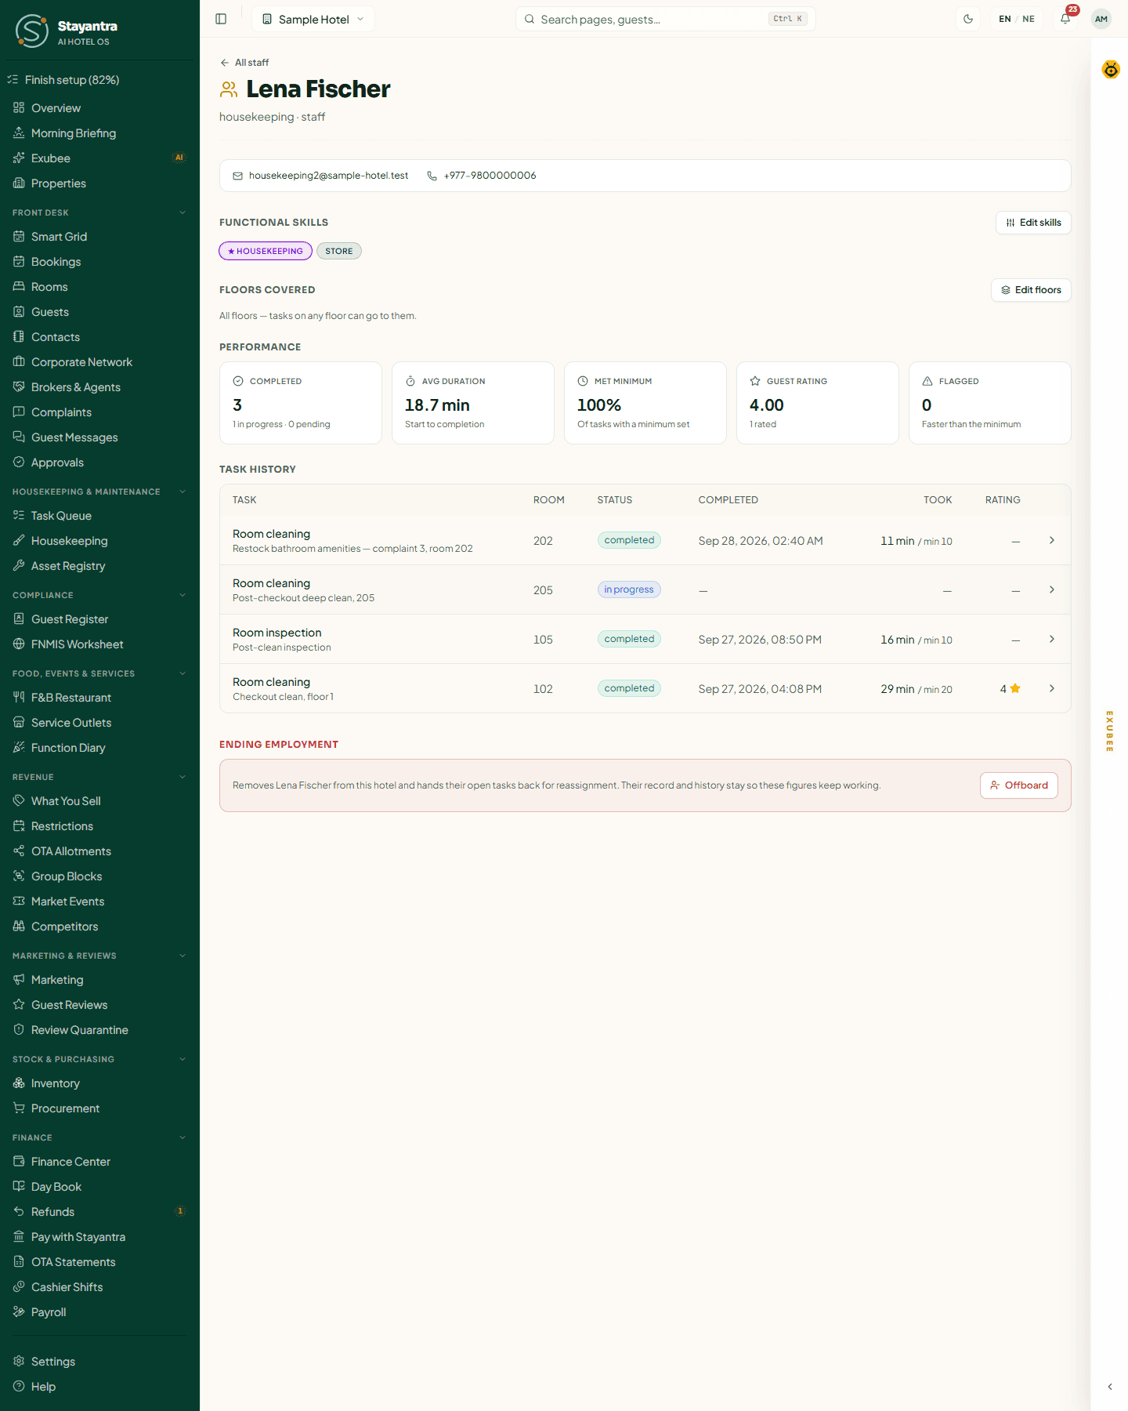Screen dimensions: 1128x1411
Task: Expand room 205 in-progress task row
Action: pyautogui.click(x=645, y=589)
